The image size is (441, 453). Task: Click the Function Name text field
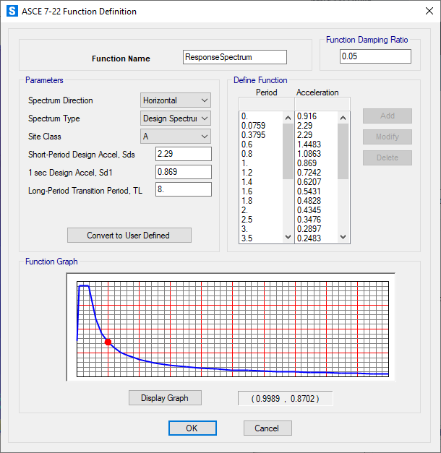tap(235, 57)
